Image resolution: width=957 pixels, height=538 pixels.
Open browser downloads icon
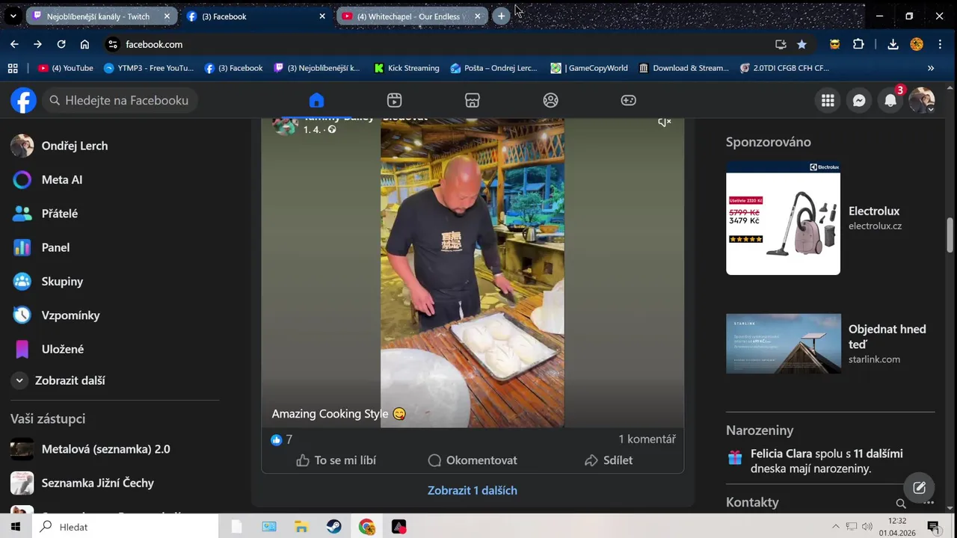click(x=893, y=44)
